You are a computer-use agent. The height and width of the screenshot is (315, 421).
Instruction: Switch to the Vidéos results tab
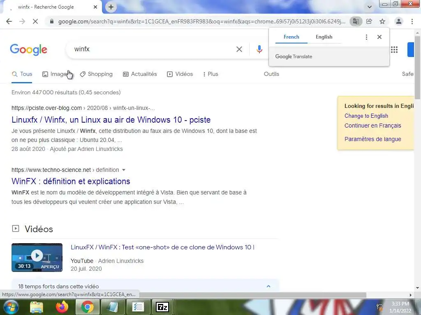(x=180, y=74)
